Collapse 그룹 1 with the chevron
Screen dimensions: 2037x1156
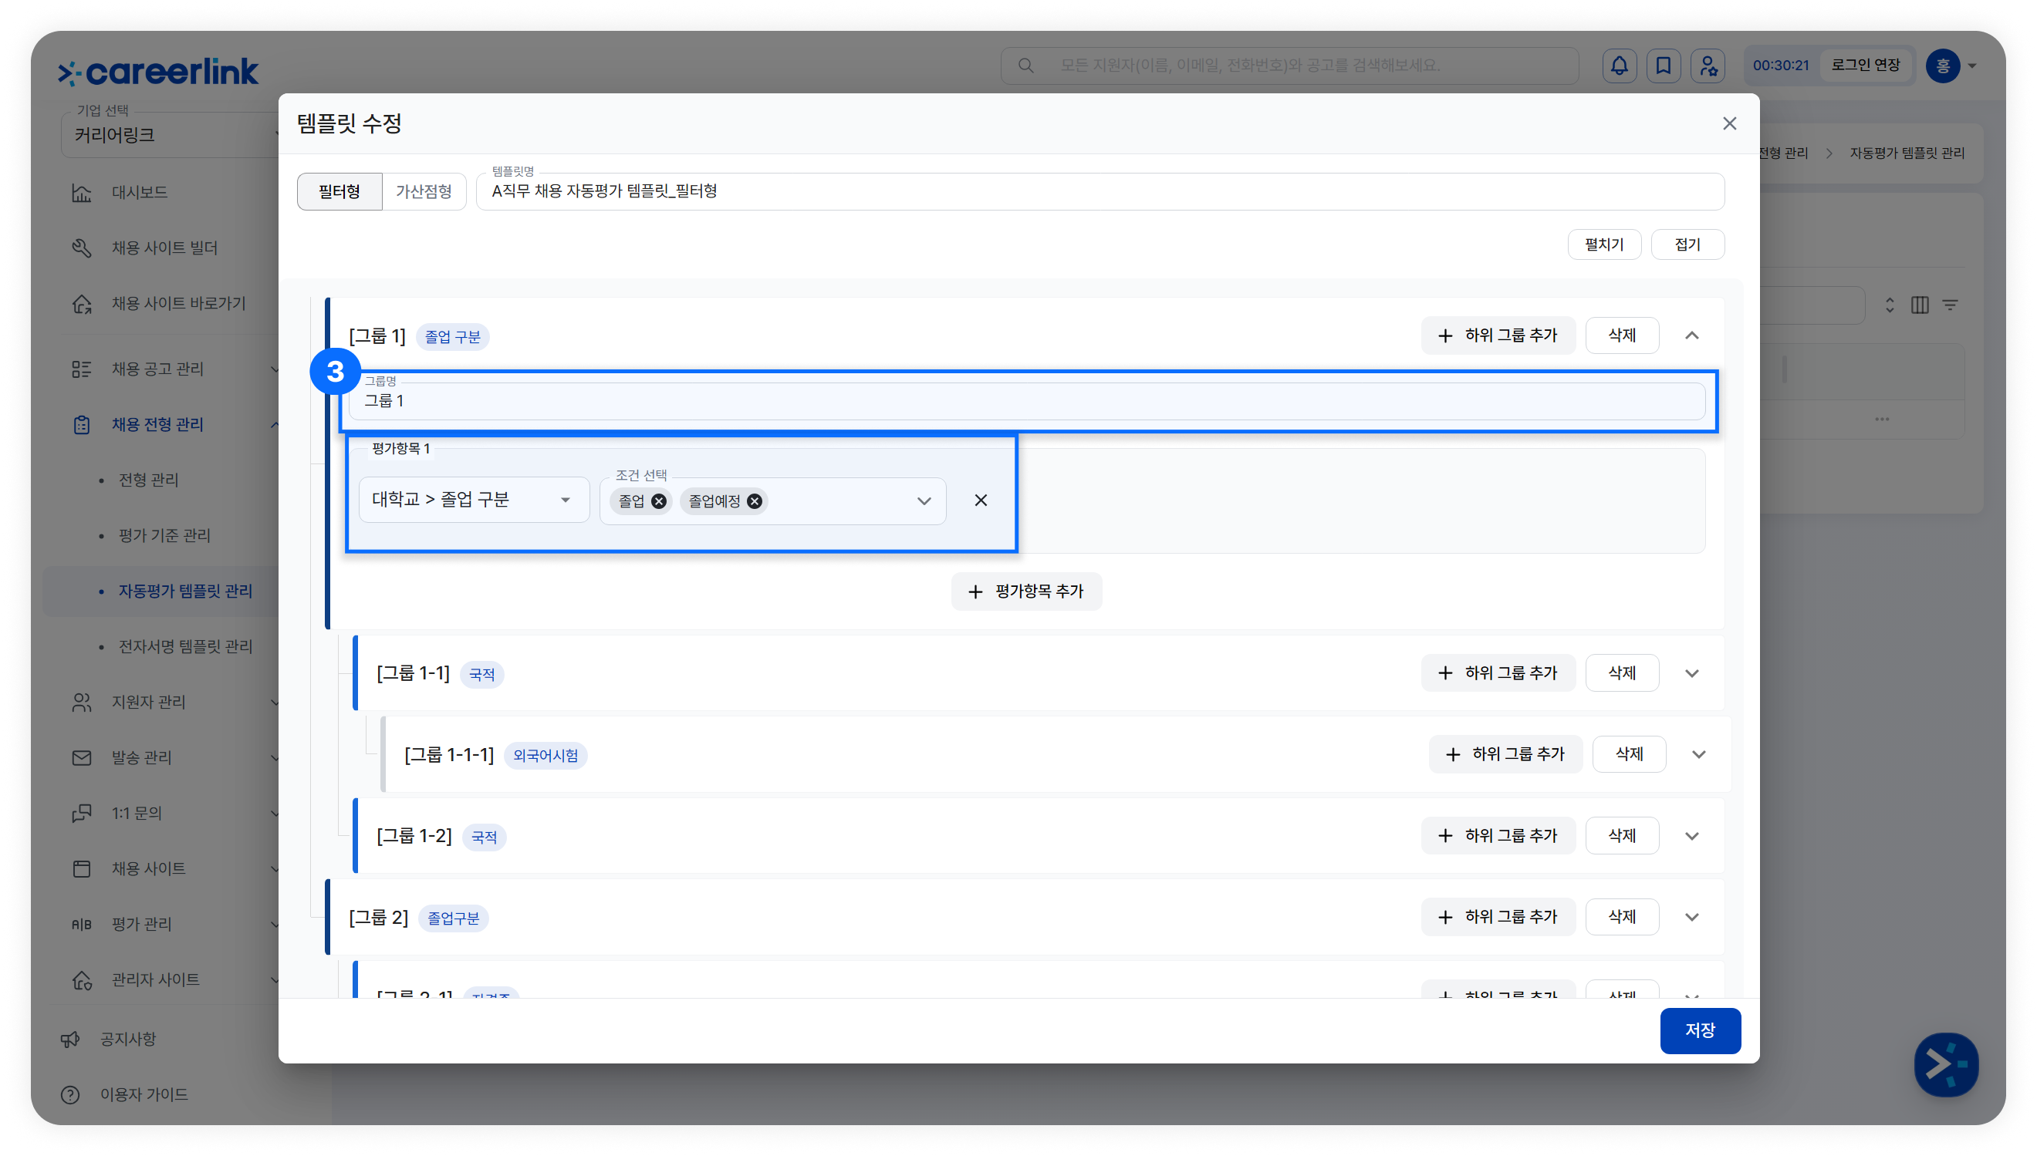1691,335
